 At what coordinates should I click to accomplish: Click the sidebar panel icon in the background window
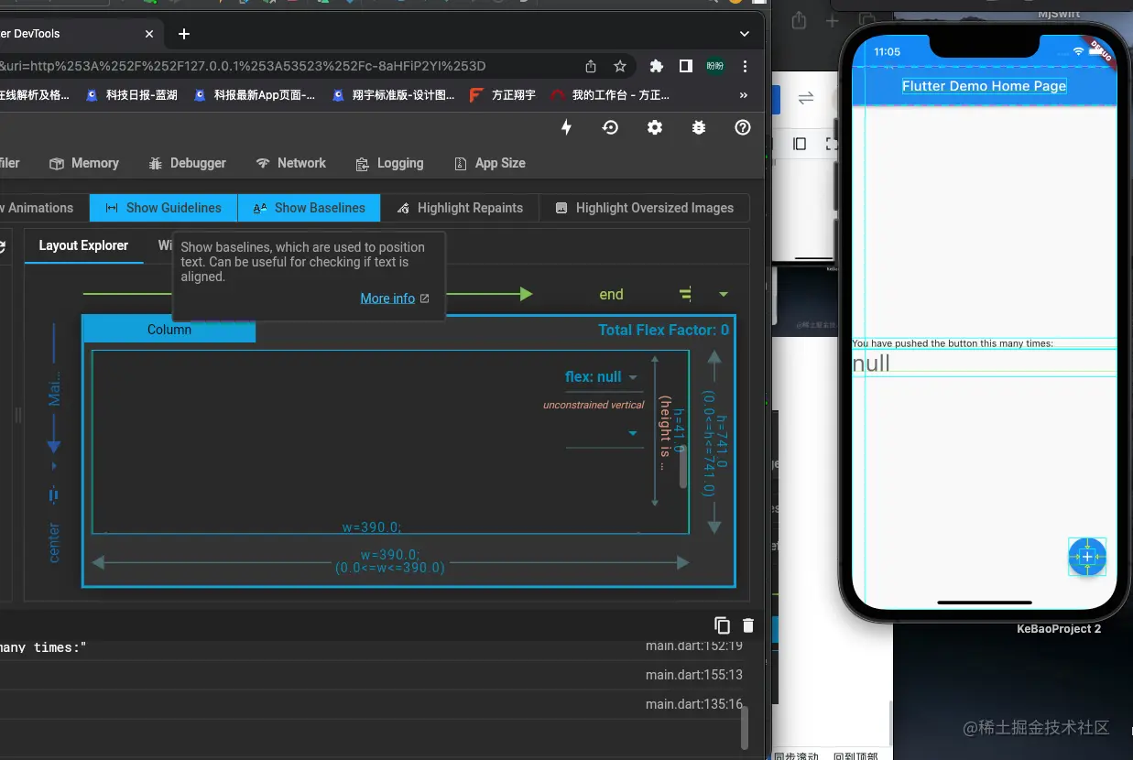point(800,144)
